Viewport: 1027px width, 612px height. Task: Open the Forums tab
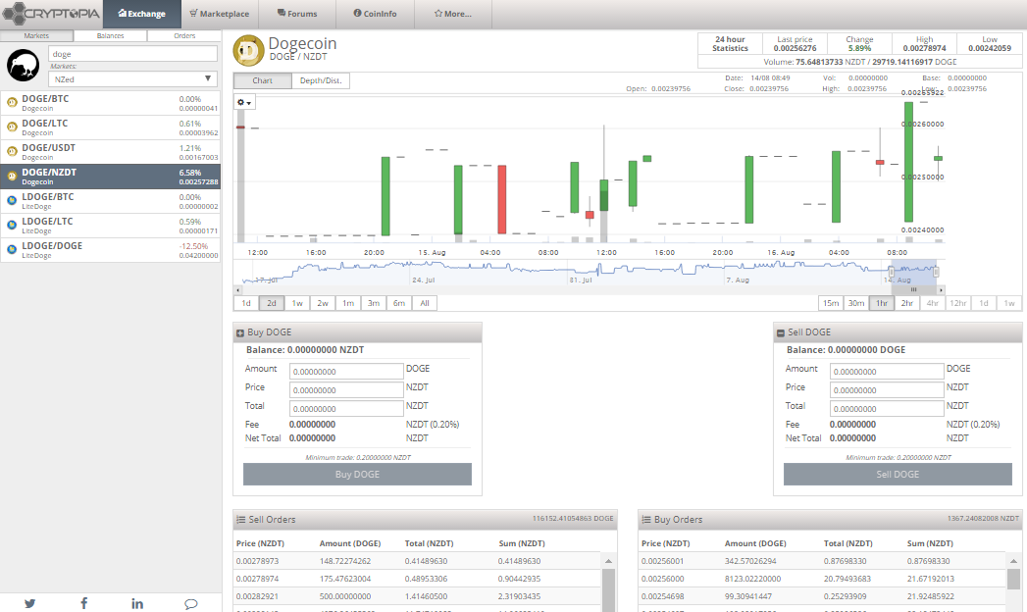pyautogui.click(x=296, y=14)
